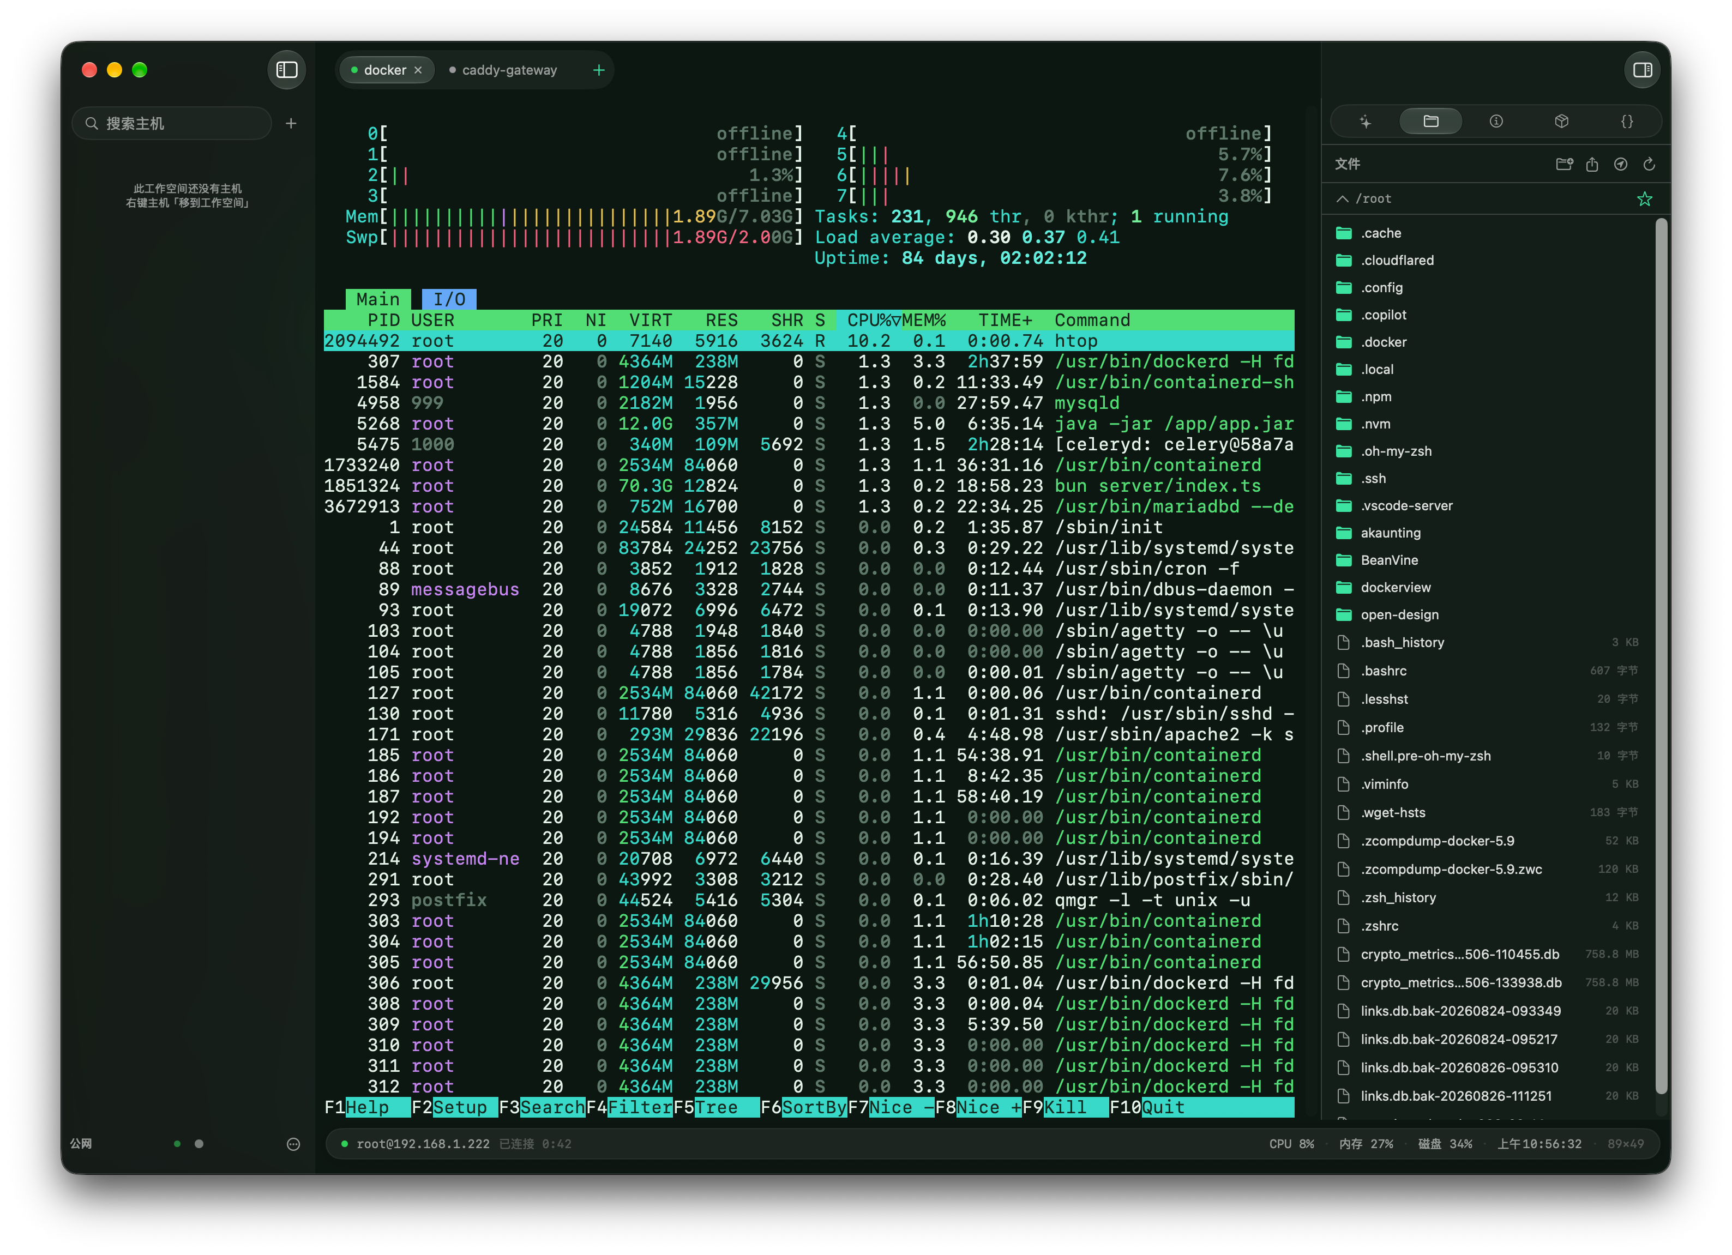Image resolution: width=1732 pixels, height=1255 pixels.
Task: Click F4 Filter in htop footer
Action: tap(629, 1108)
